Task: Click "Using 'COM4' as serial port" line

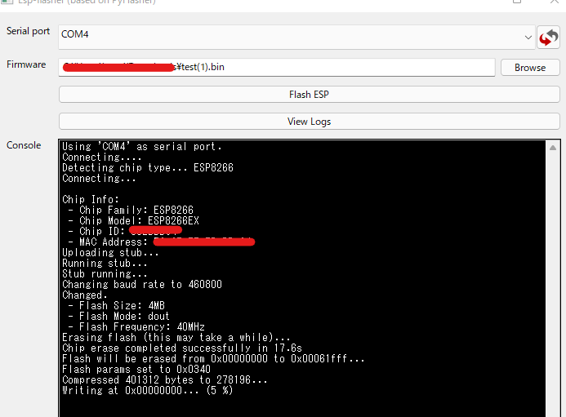Action: pyautogui.click(x=142, y=147)
